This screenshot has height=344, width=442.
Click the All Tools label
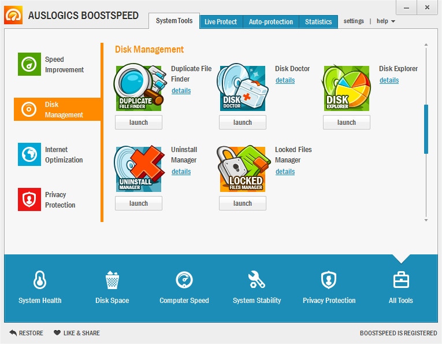(401, 300)
